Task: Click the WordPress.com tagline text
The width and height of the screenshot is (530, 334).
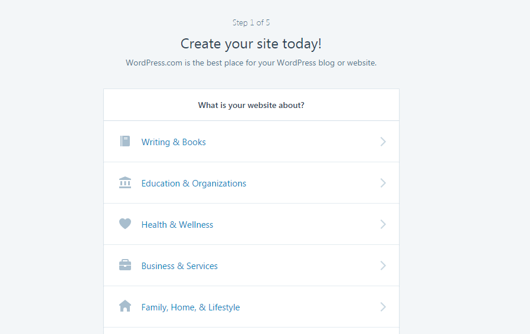Action: (251, 63)
